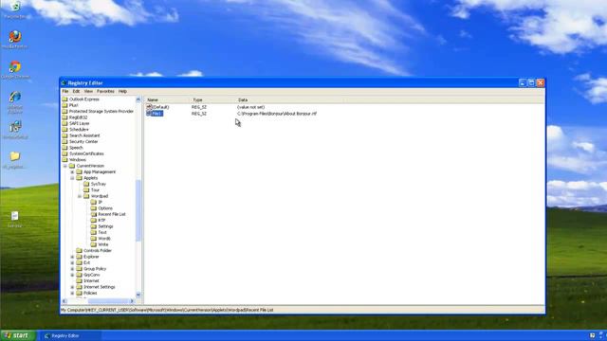
Task: Collapse the CurrentVersion key
Action: pos(65,166)
